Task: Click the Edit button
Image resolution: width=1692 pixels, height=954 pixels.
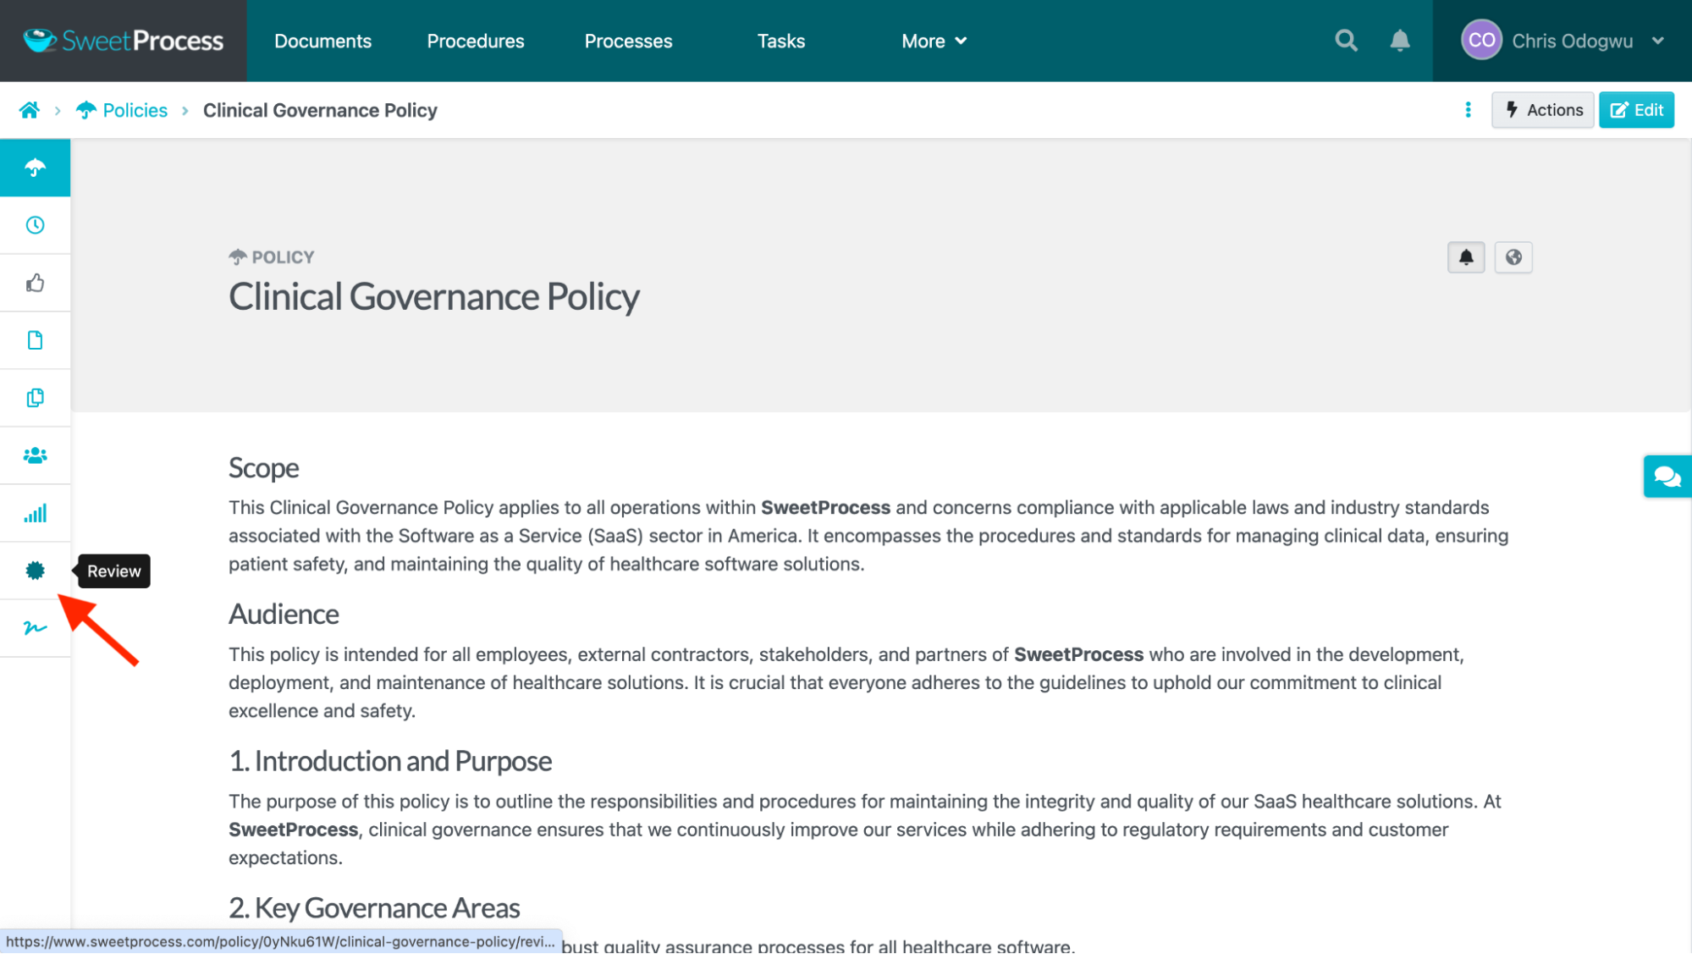Action: coord(1636,110)
